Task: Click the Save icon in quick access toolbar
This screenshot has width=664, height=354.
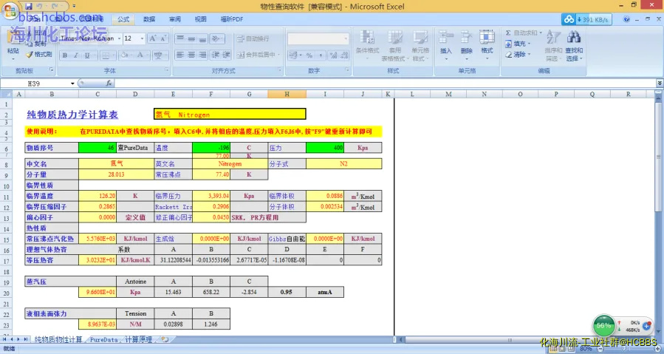Action: point(28,6)
